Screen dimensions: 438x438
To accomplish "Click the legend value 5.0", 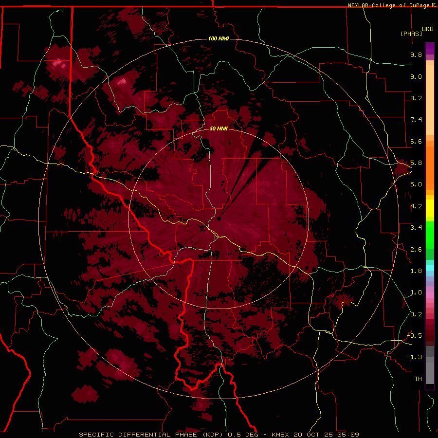I will (x=416, y=184).
